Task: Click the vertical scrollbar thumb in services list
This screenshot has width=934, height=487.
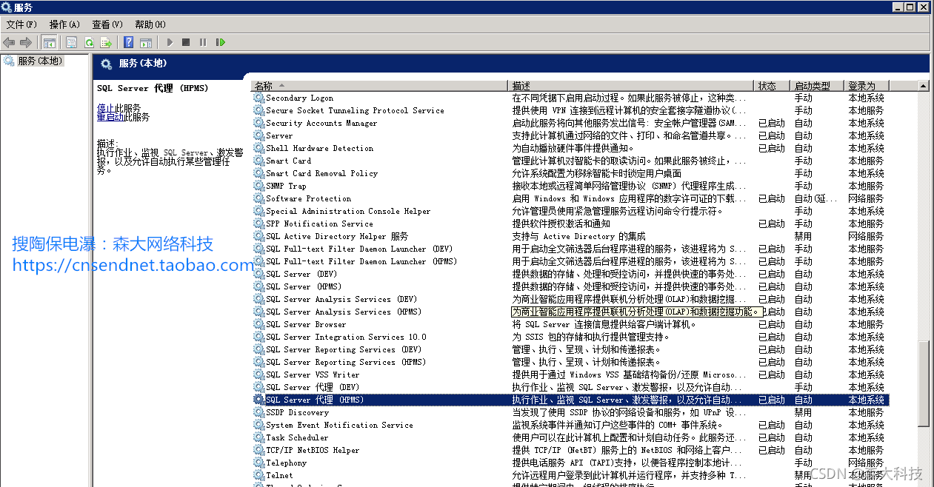Action: [x=923, y=383]
